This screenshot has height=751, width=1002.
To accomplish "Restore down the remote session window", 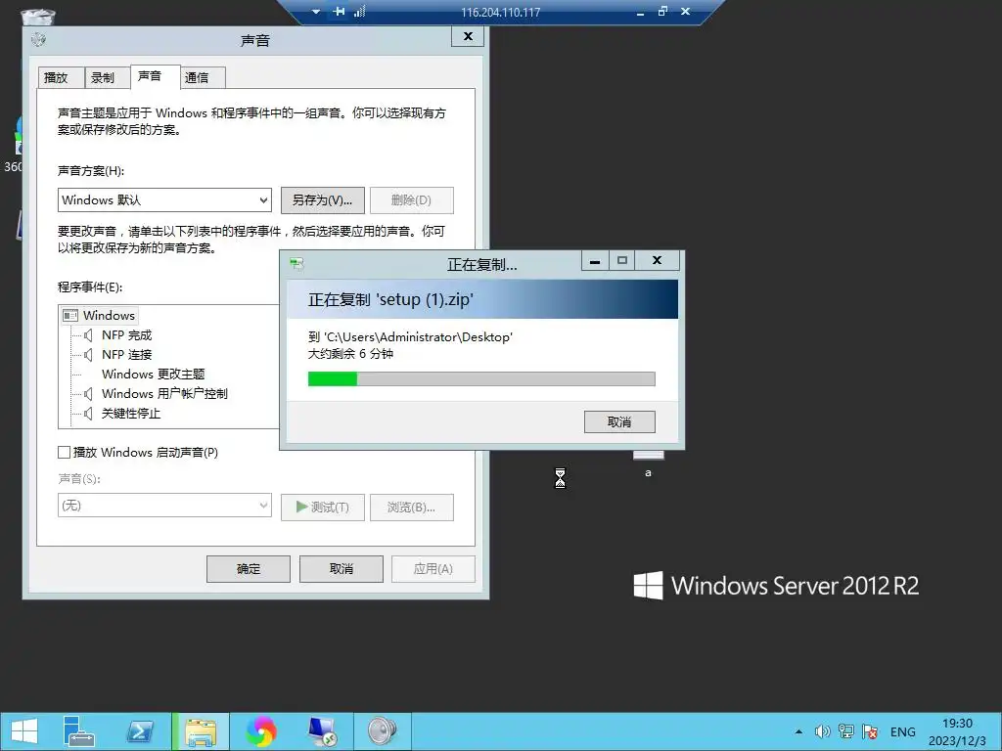I will point(662,11).
